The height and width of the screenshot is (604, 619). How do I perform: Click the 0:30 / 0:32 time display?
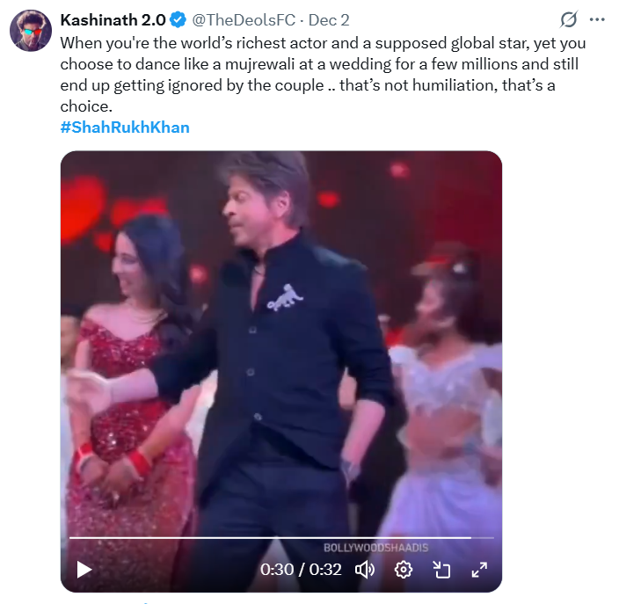click(x=301, y=570)
